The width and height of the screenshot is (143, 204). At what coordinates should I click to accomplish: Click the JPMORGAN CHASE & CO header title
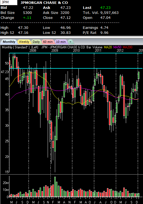tap(44, 3)
